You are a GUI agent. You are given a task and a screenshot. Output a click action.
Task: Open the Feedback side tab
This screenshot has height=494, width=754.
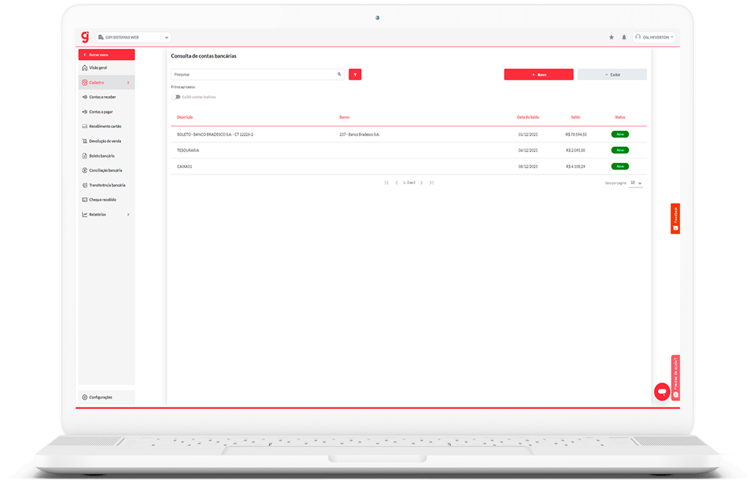click(675, 219)
